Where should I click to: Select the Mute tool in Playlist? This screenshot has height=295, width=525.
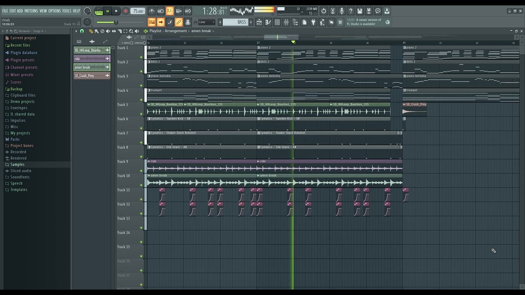(108, 31)
